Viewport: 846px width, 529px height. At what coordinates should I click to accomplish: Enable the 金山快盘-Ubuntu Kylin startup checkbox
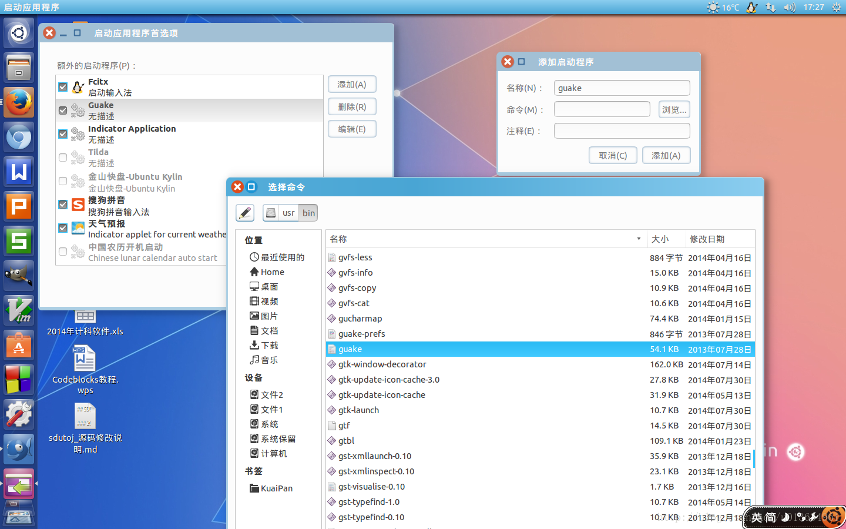click(63, 181)
